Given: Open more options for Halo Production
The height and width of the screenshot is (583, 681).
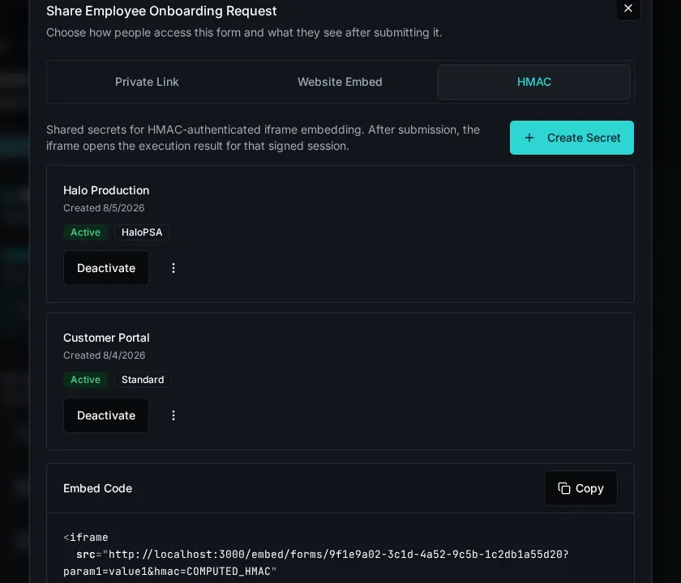Looking at the screenshot, I should [173, 268].
